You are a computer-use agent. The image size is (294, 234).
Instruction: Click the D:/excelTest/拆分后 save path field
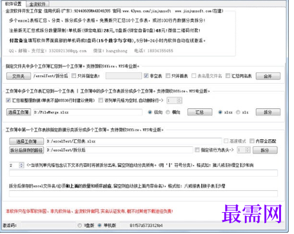(x=119, y=150)
